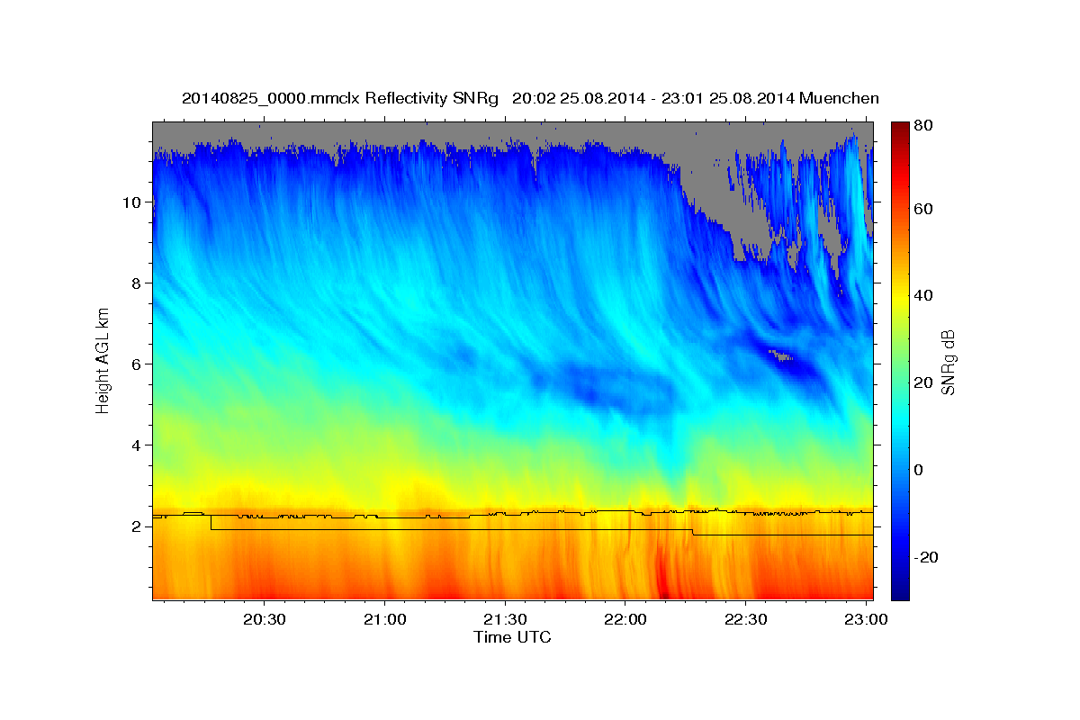Click the colorbar value 20

925,383
